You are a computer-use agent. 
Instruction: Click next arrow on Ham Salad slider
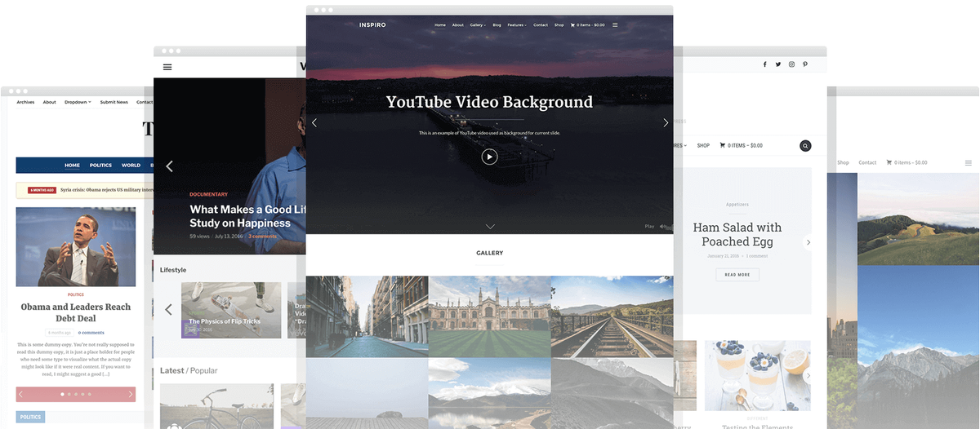point(808,242)
